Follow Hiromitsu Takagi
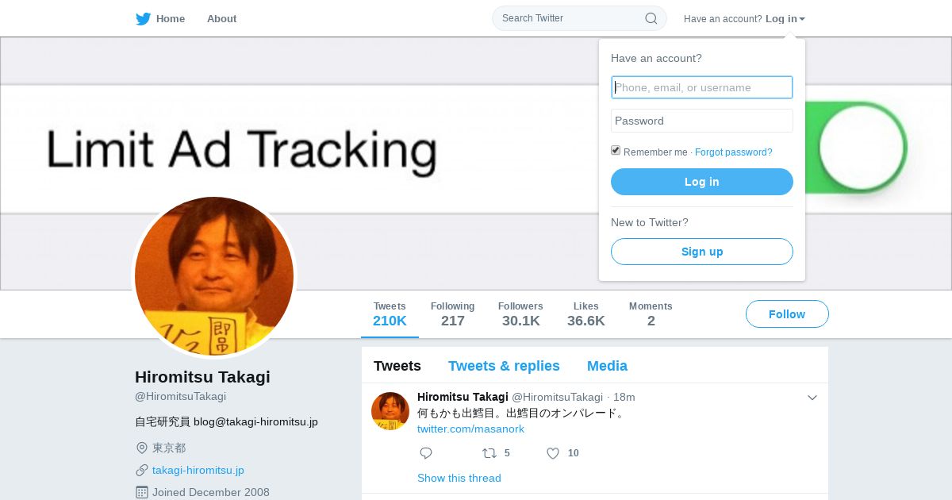Viewport: 952px width, 500px height. click(787, 314)
